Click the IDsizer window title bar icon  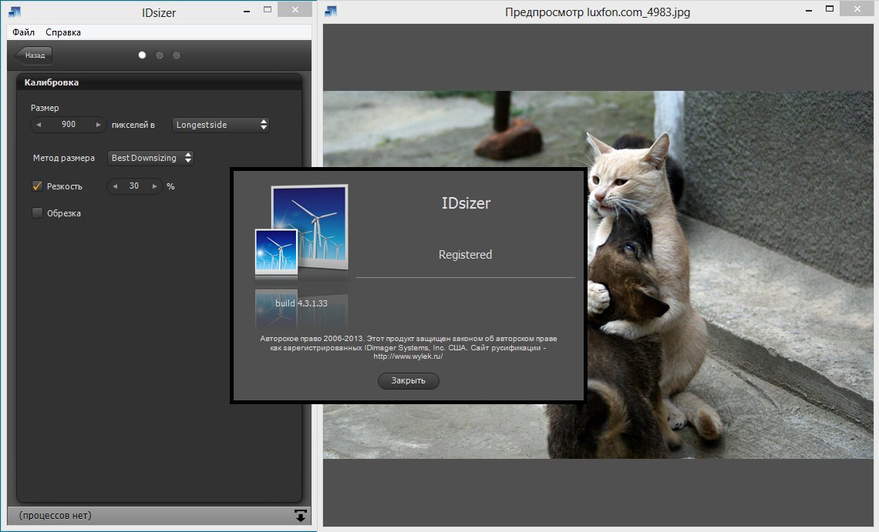(15, 12)
